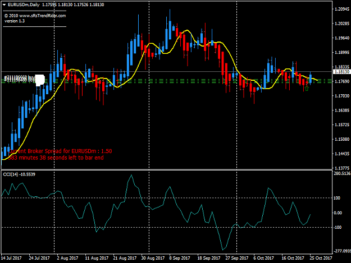
Task: Click the www.sRsTrendRider.com copyright label
Action: pyautogui.click(x=35, y=16)
